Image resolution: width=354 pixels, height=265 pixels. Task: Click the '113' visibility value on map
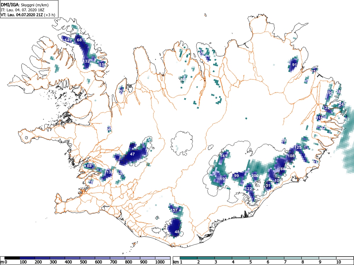(108, 172)
